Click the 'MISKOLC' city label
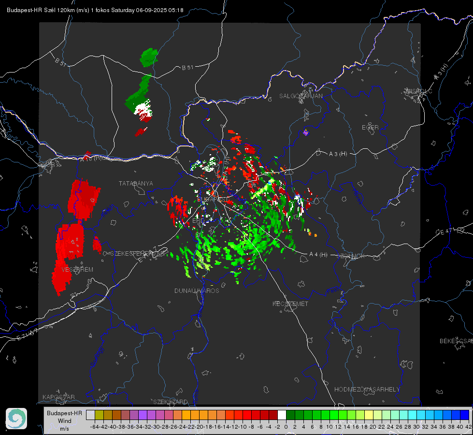Screen dimensions: 473x435 [419, 91]
